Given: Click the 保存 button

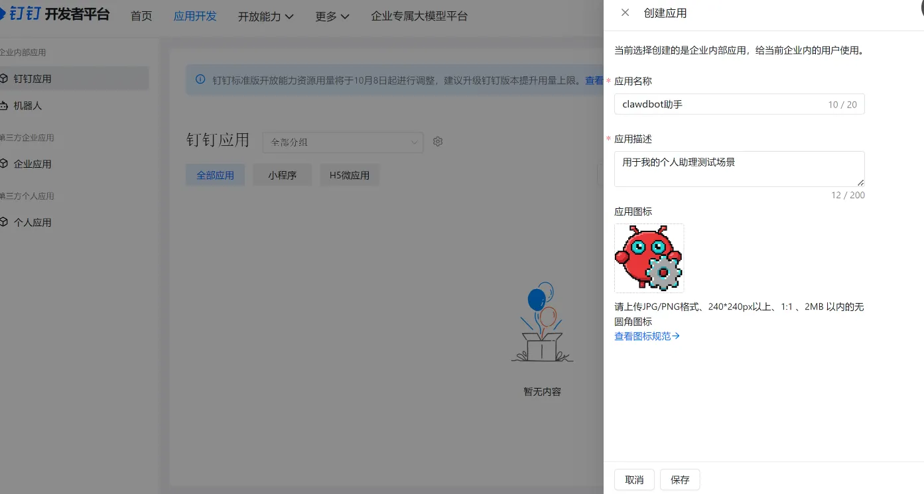Looking at the screenshot, I should [680, 479].
